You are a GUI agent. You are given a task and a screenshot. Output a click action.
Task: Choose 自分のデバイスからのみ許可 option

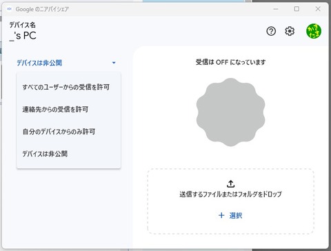68,132
